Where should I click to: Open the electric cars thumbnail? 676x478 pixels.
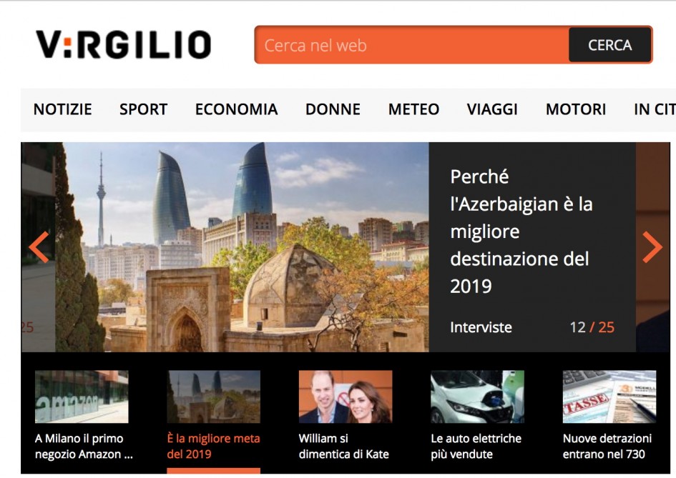(x=477, y=397)
